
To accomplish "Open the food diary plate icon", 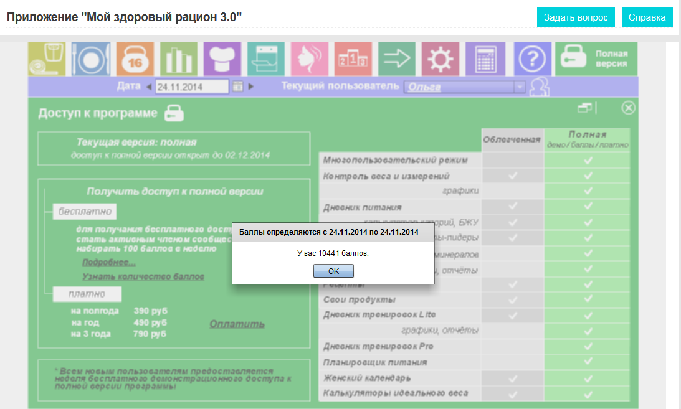I will (x=90, y=59).
